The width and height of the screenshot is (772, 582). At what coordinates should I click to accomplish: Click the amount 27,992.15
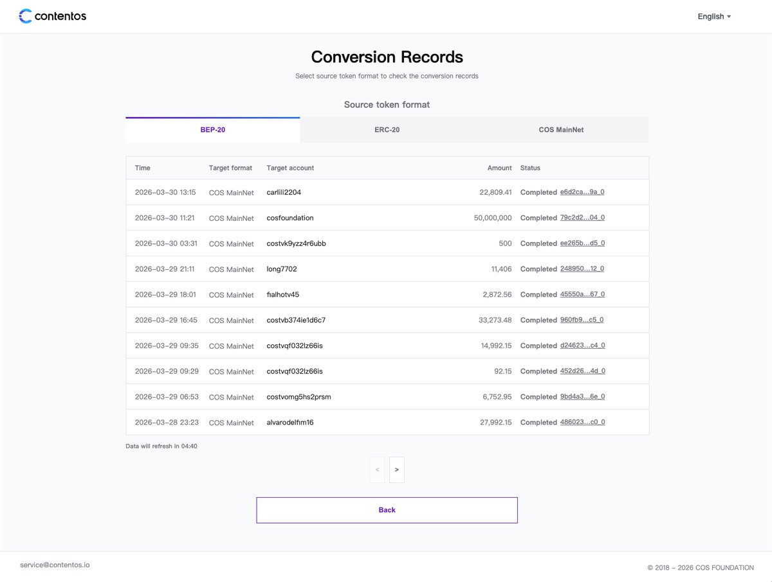pos(496,423)
